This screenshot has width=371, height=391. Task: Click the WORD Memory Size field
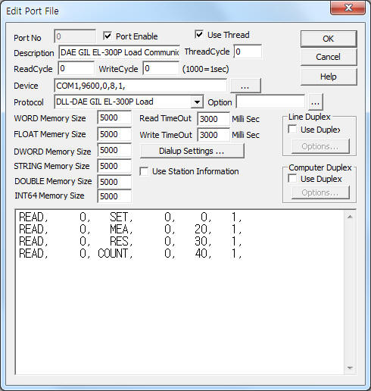114,117
